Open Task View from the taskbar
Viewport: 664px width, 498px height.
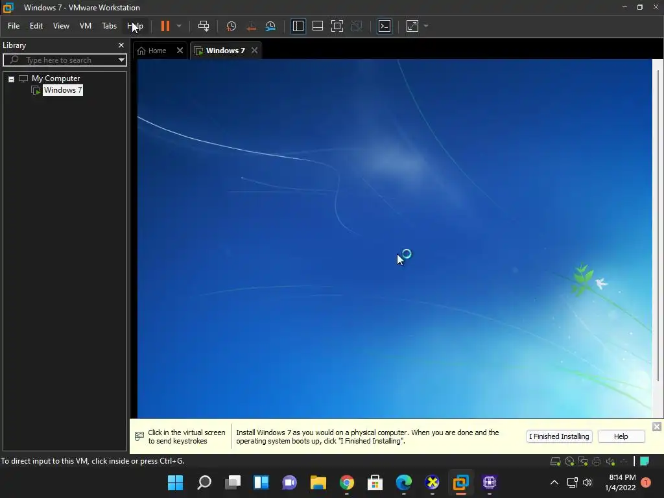click(x=233, y=482)
